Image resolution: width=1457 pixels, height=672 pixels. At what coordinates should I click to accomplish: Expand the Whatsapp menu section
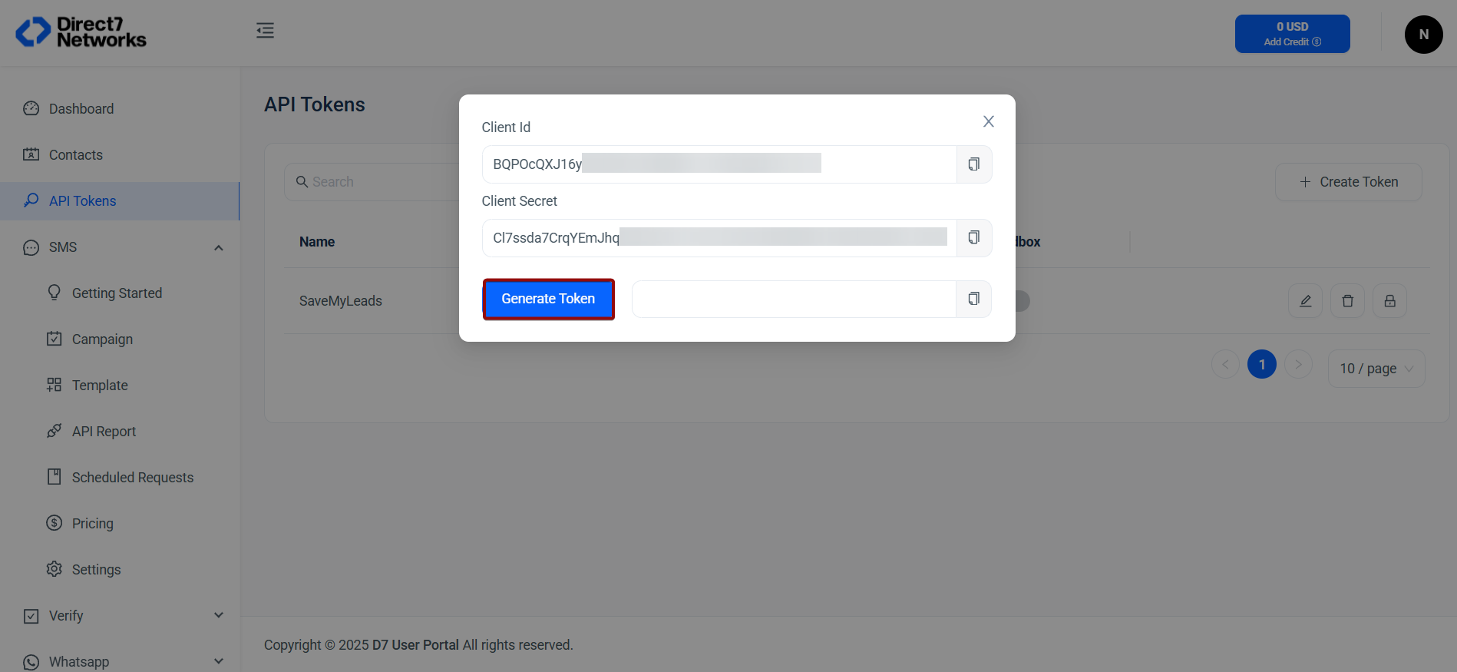point(219,661)
